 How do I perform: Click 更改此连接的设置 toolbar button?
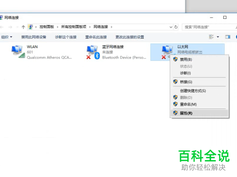(130, 37)
